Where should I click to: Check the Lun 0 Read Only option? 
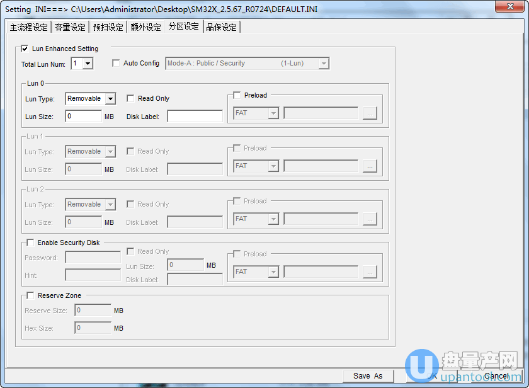click(x=130, y=98)
